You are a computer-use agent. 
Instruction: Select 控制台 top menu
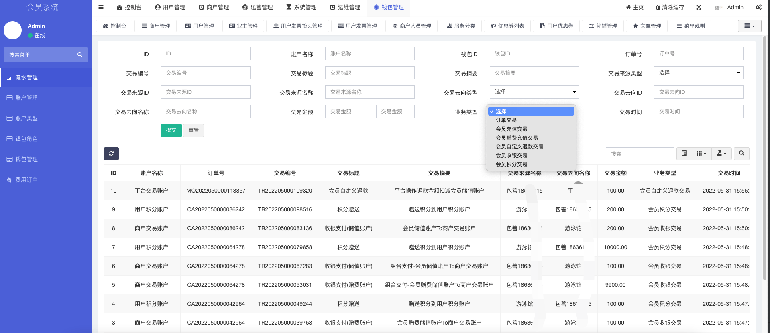pos(129,7)
